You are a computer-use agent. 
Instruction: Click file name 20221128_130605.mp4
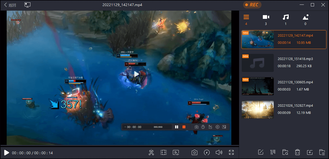pyautogui.click(x=295, y=82)
